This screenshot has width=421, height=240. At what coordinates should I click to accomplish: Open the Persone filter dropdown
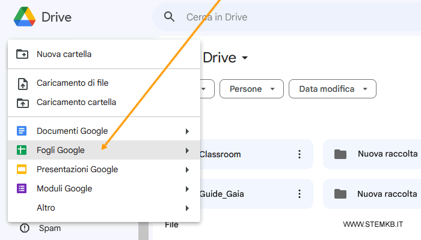tap(251, 89)
